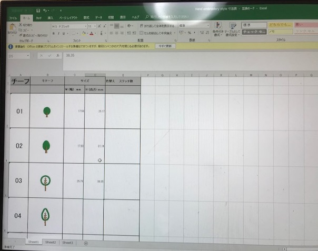318x251 pixels.
Task: Open Conditional Formatting (条件付き書式)
Action: (218, 29)
